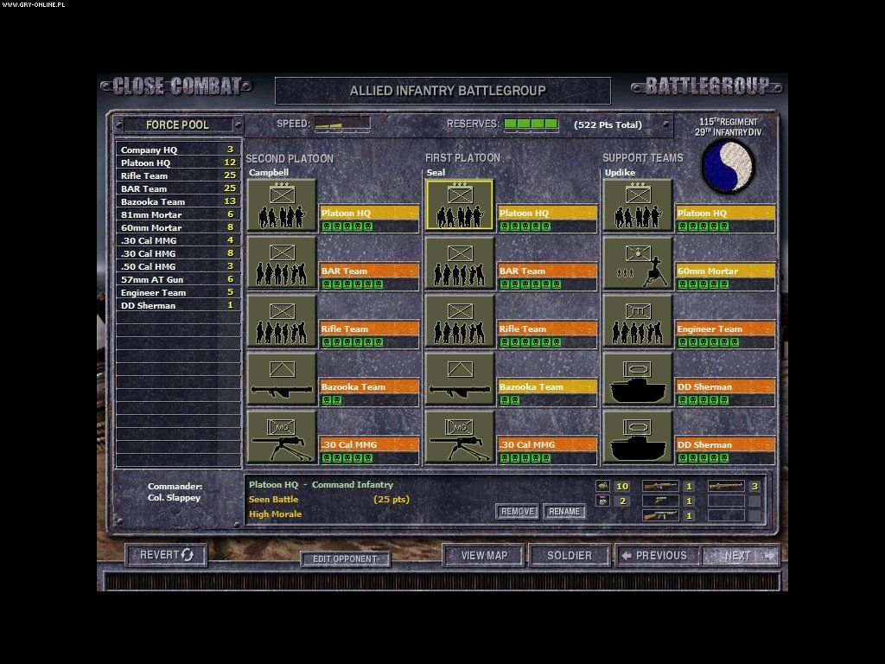Click the green Reserves bar
885x664 pixels.
point(532,124)
